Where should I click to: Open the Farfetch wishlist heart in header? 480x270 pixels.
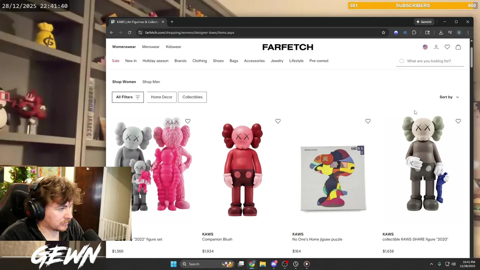tap(447, 47)
